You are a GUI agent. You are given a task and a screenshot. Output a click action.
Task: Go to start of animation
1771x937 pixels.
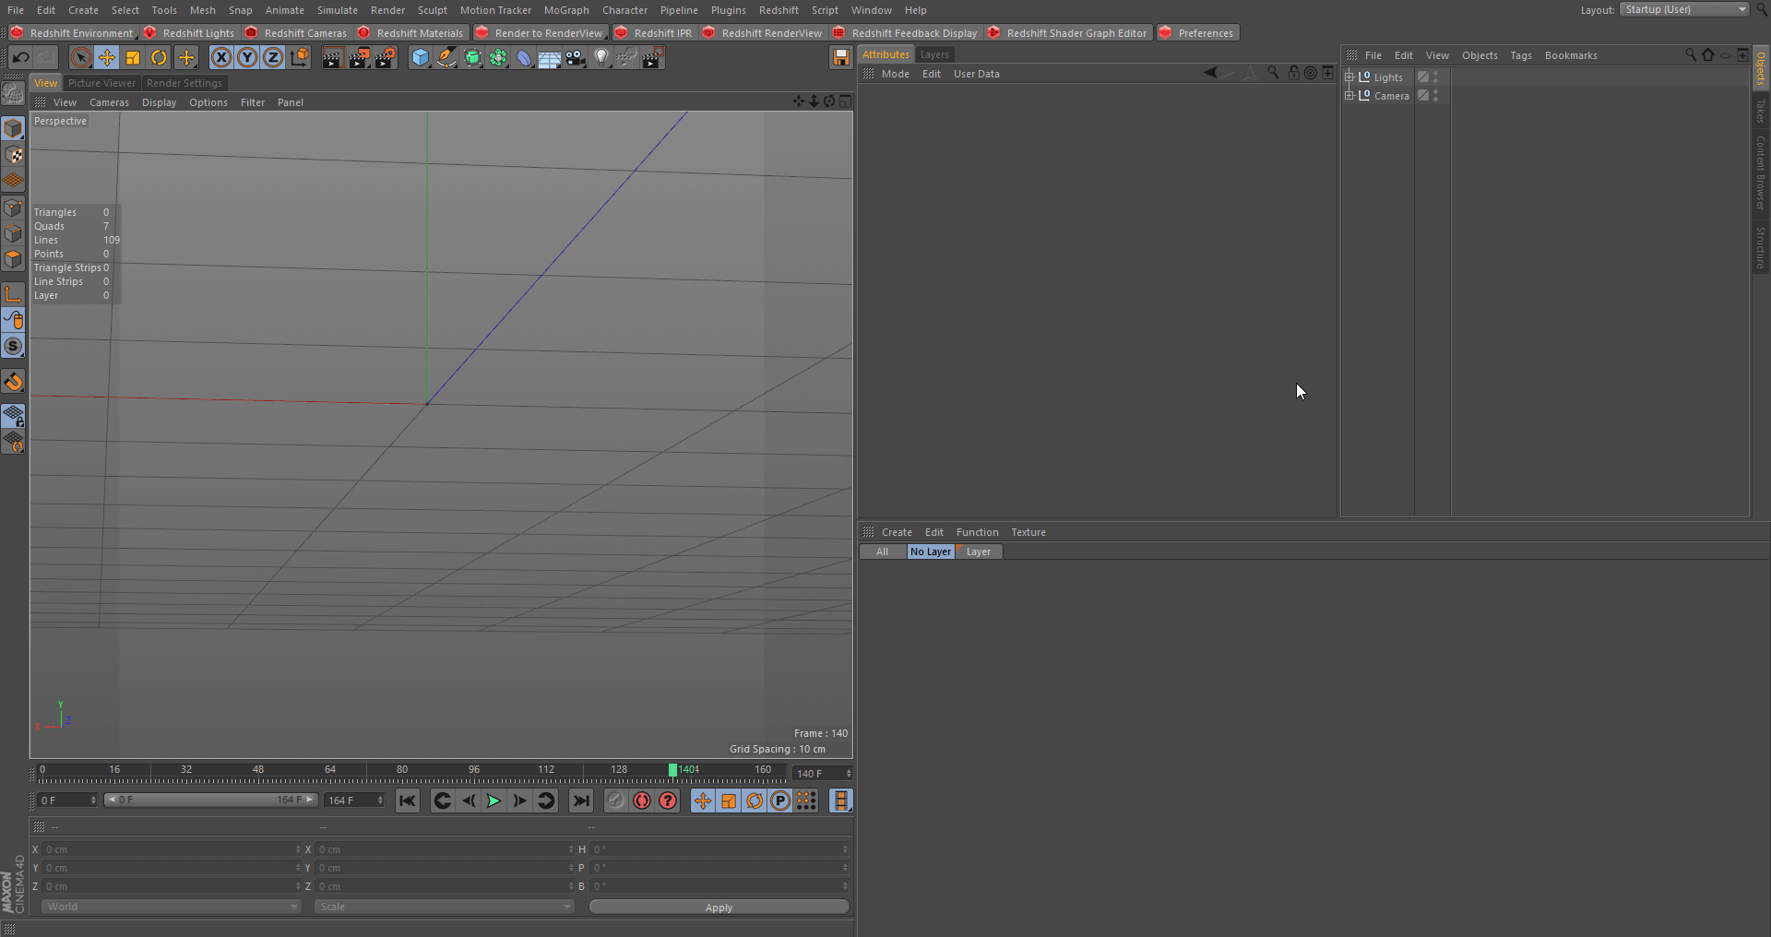407,801
